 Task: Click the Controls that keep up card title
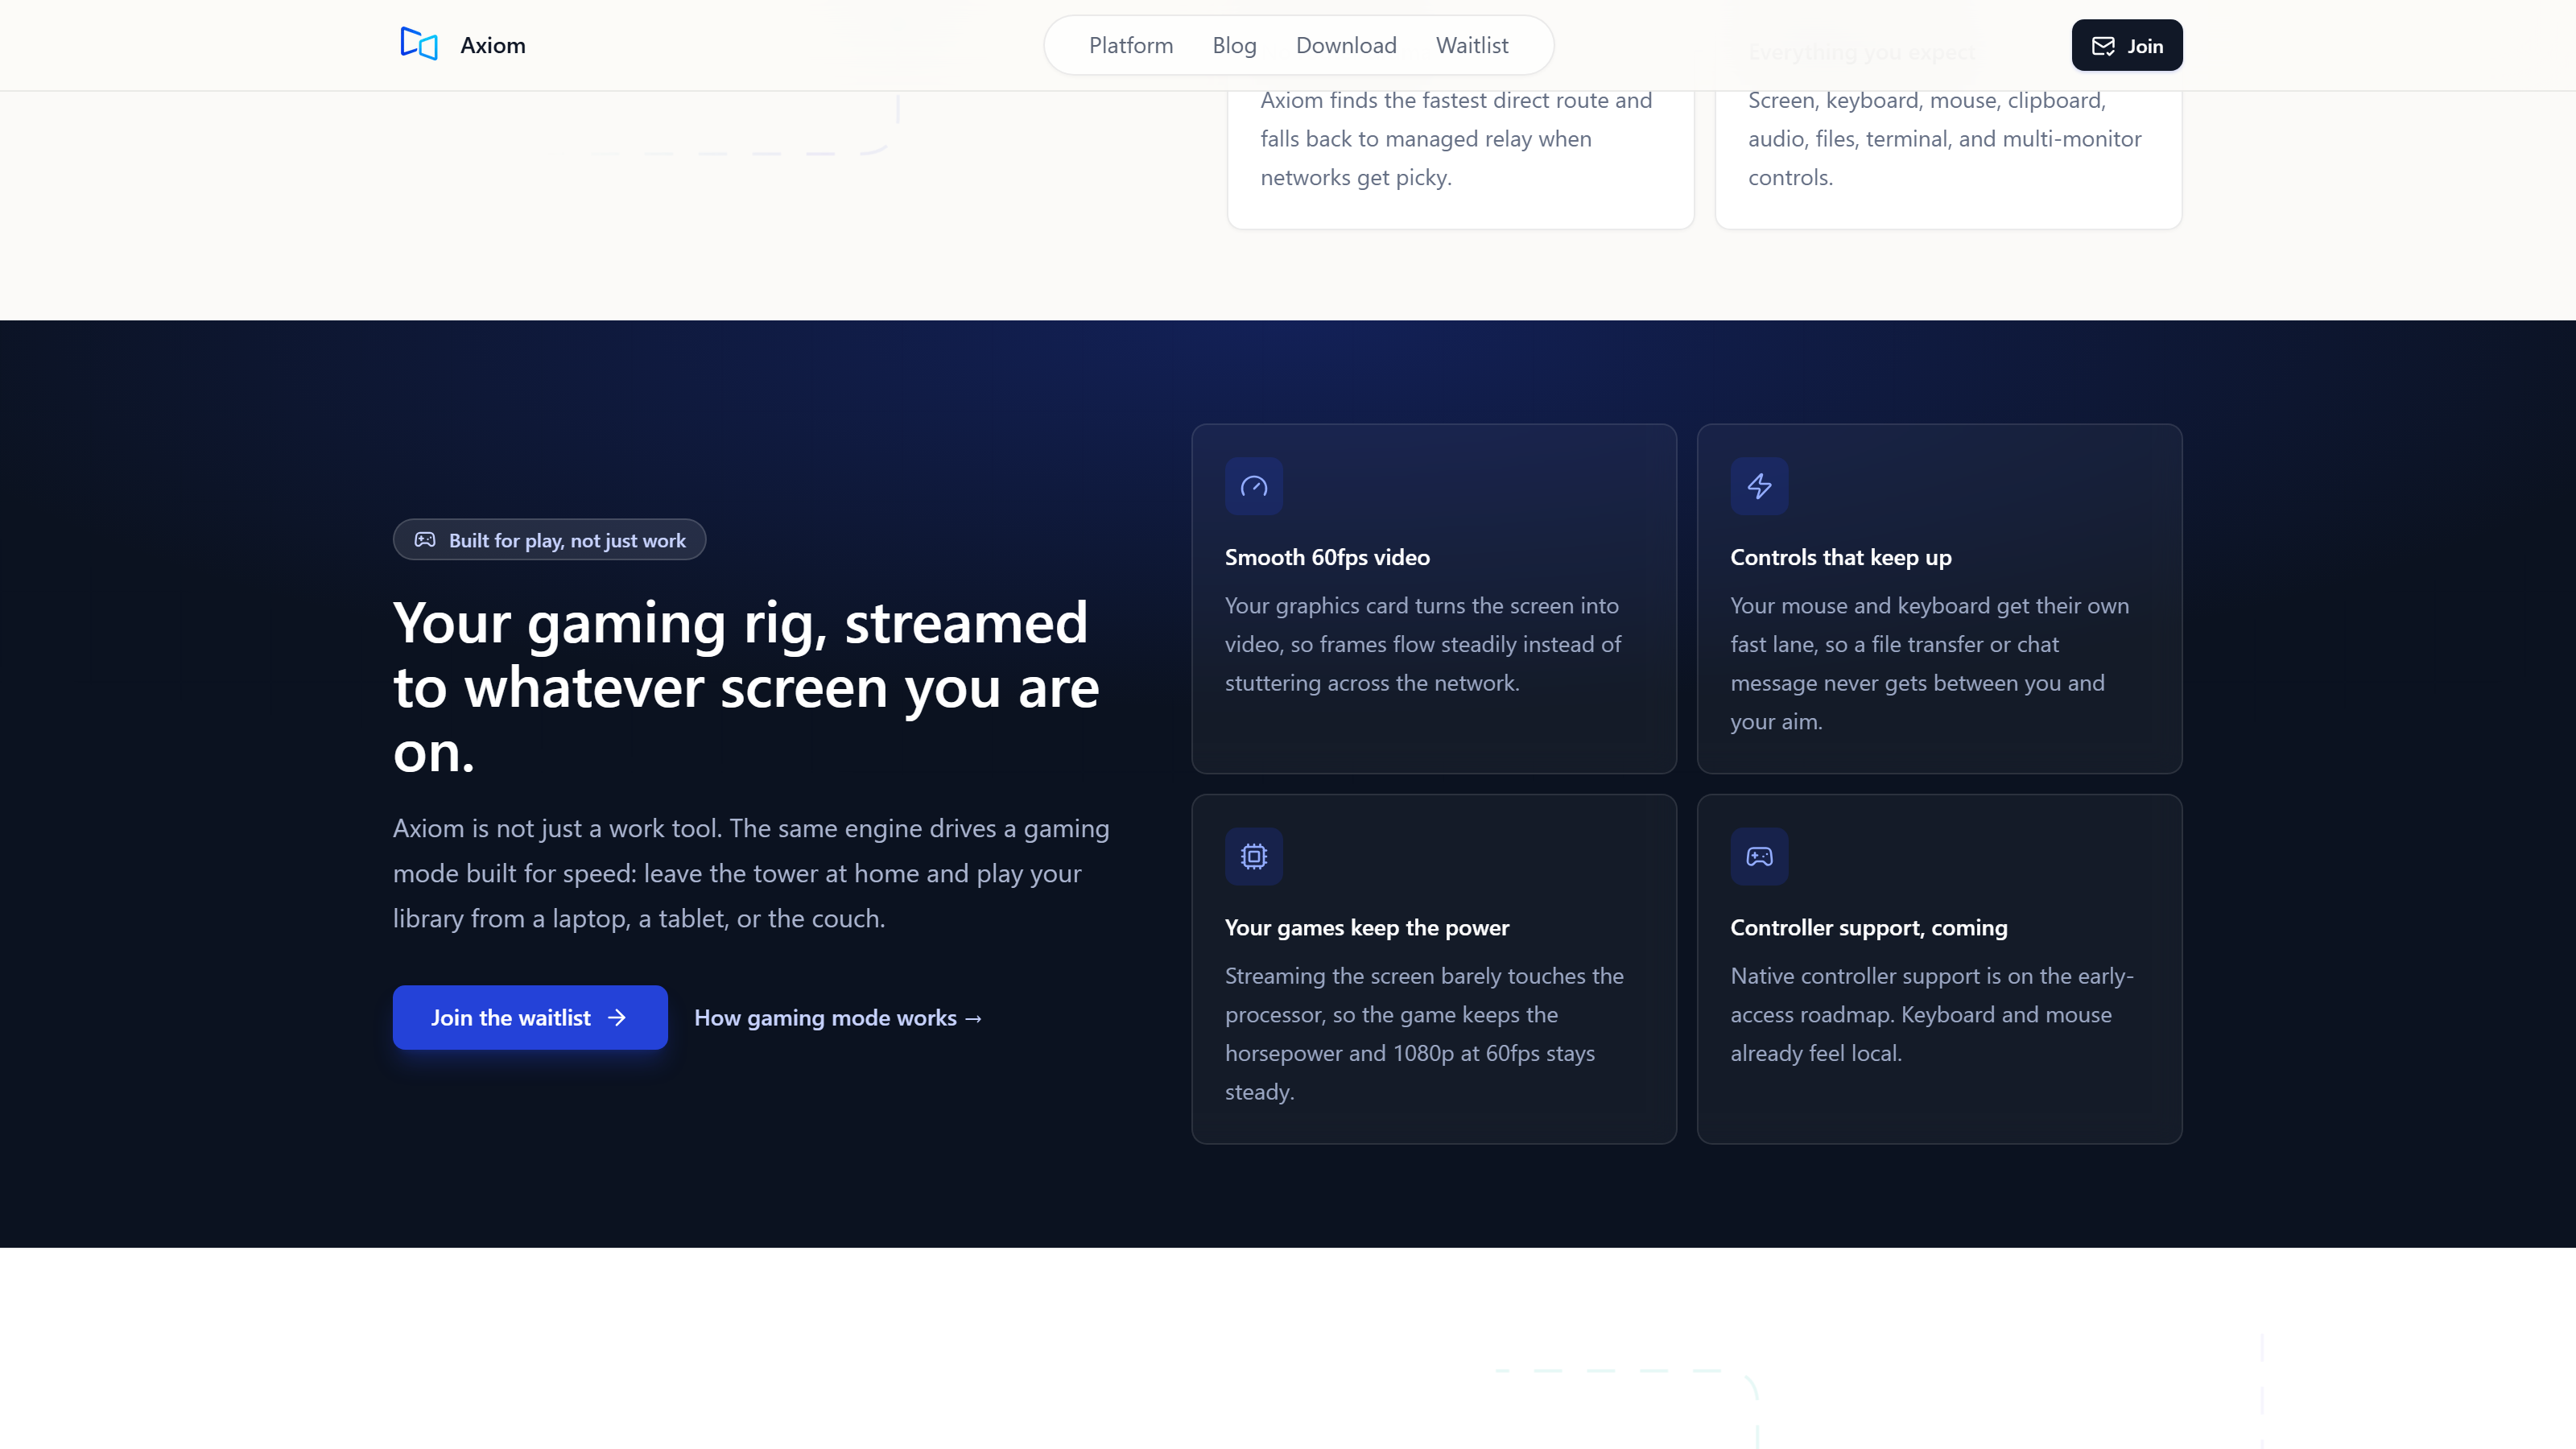tap(1841, 558)
